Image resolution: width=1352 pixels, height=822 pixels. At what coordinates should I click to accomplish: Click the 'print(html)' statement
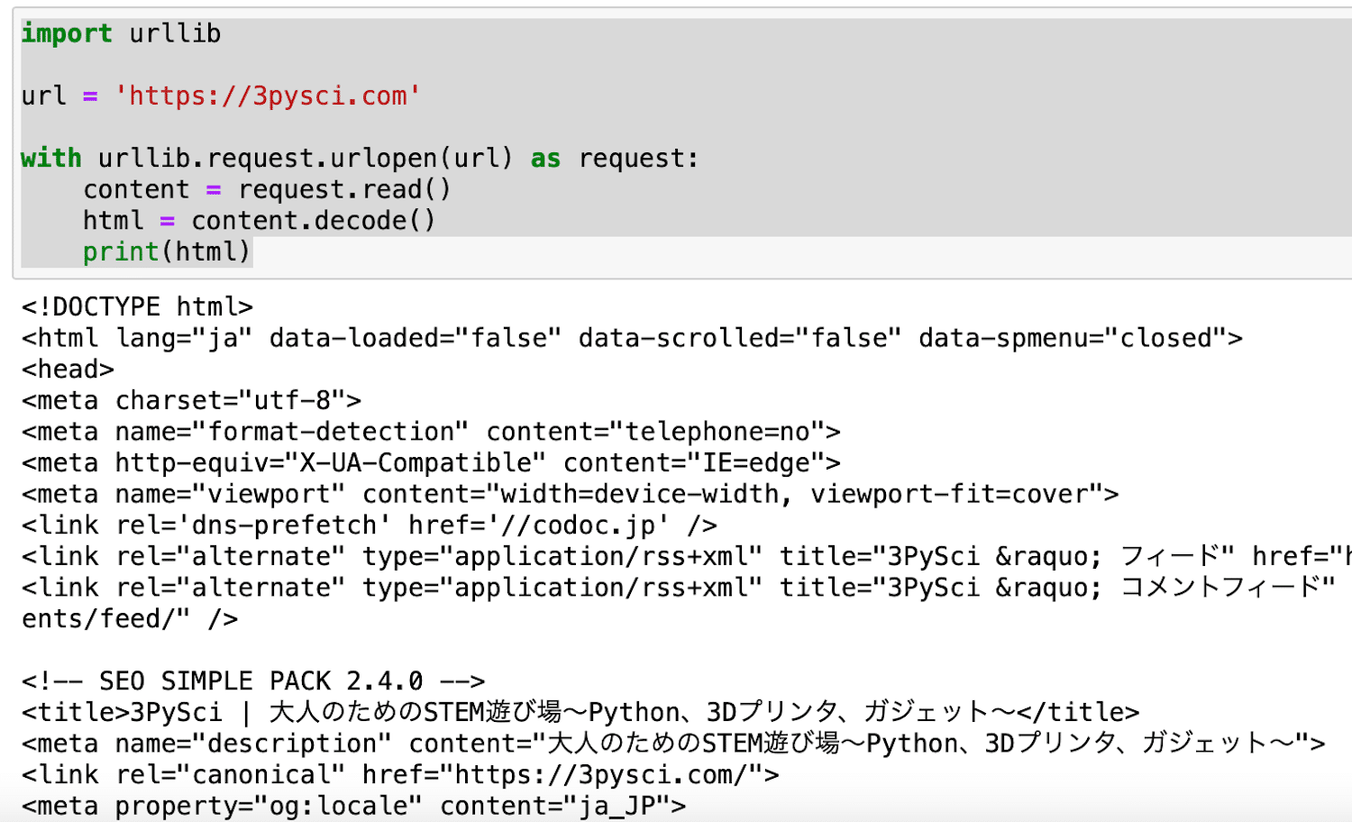167,251
